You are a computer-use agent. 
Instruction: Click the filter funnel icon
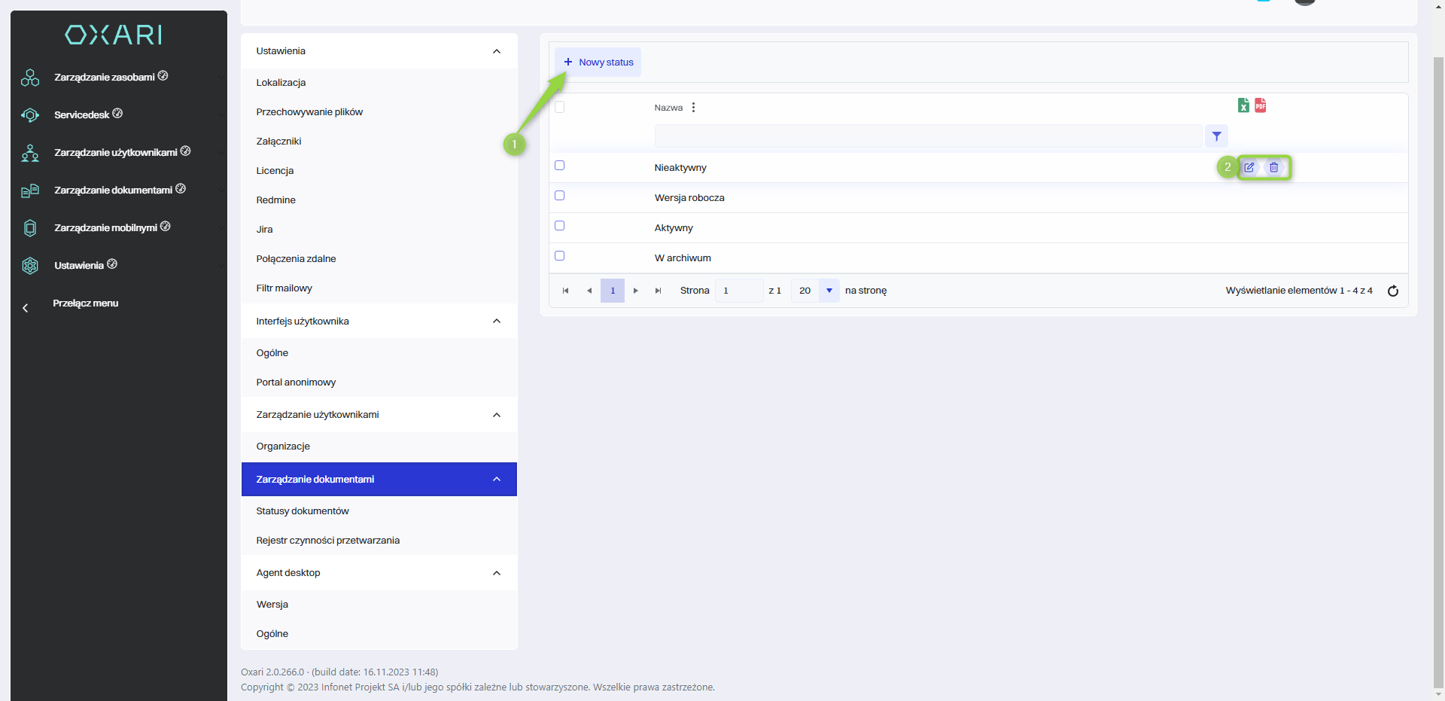(1216, 136)
